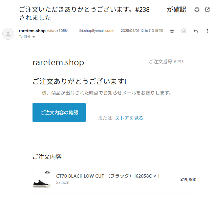215x197 pixels.
Task: Click the sender's profile avatar
Action: (8, 34)
